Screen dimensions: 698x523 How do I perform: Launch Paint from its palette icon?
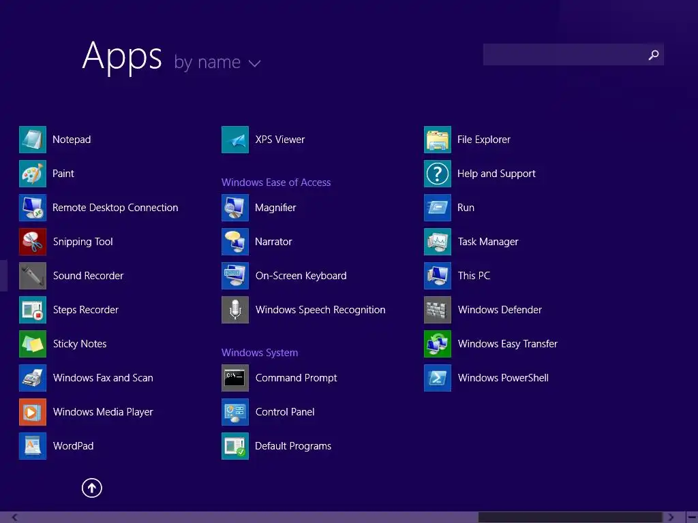pos(33,174)
